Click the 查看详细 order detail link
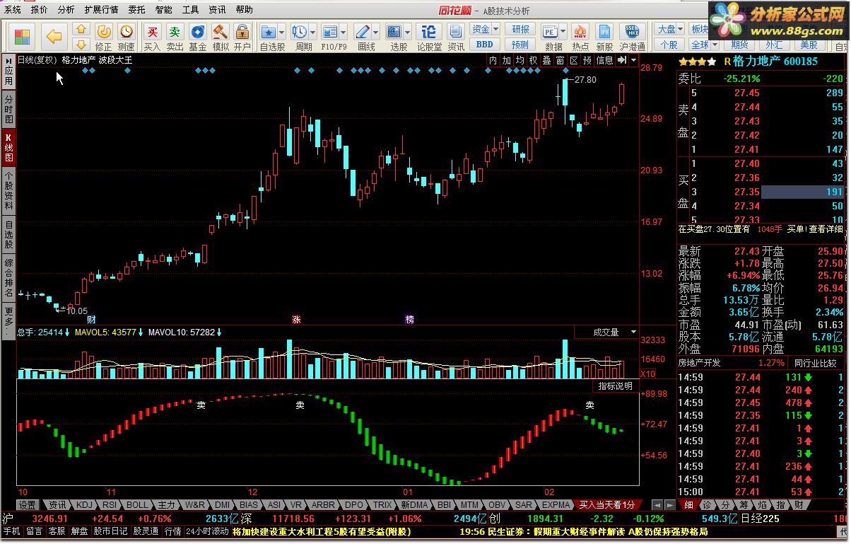This screenshot has height=544, width=851. pyautogui.click(x=826, y=229)
